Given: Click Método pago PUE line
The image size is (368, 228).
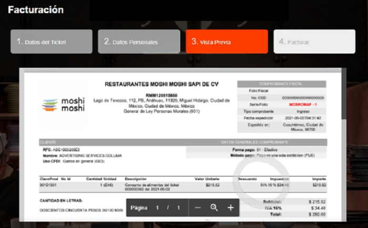Looking at the screenshot, I should (272, 156).
